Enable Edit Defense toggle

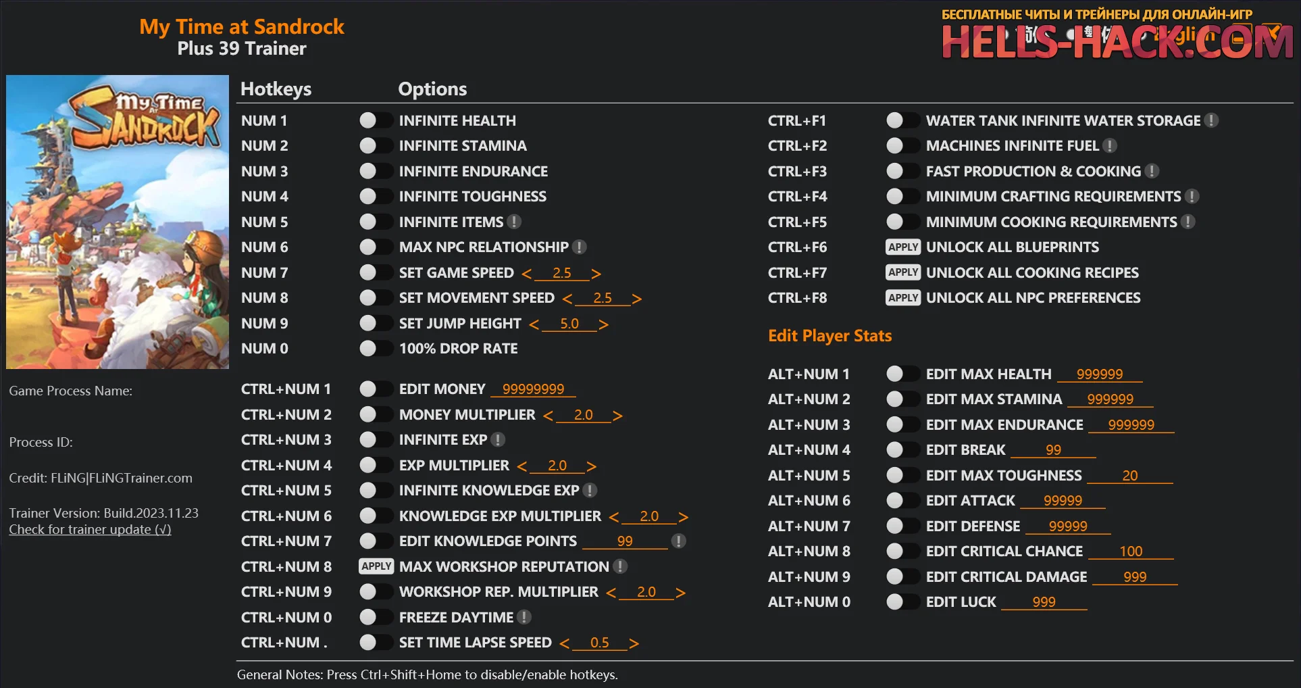[x=902, y=526]
